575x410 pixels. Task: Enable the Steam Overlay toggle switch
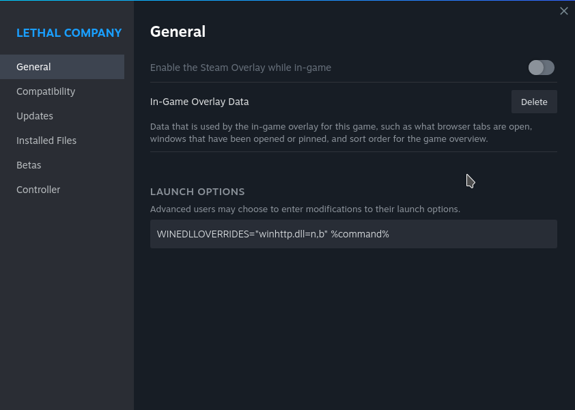[541, 68]
